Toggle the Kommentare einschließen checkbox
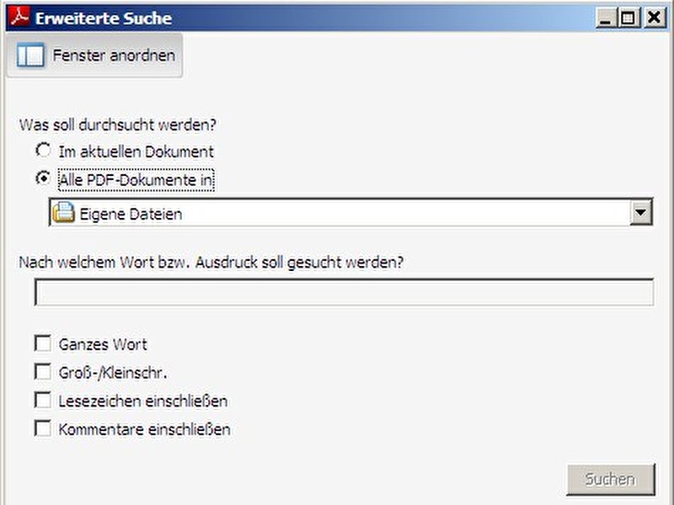Viewport: 674px width, 505px height. pos(43,428)
